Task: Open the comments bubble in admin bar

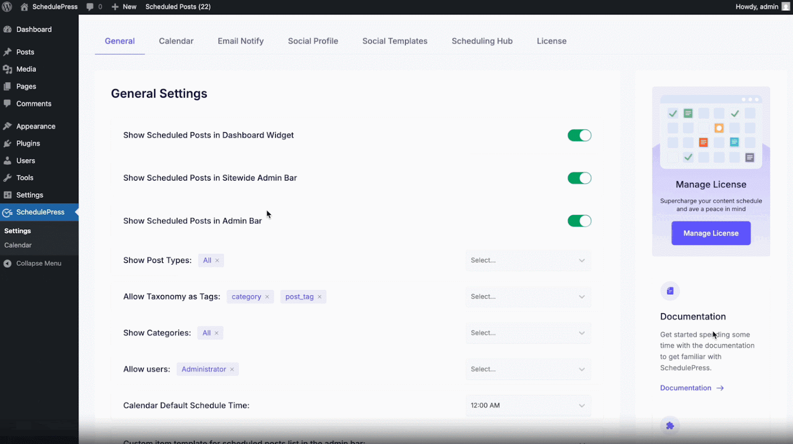Action: pyautogui.click(x=90, y=7)
